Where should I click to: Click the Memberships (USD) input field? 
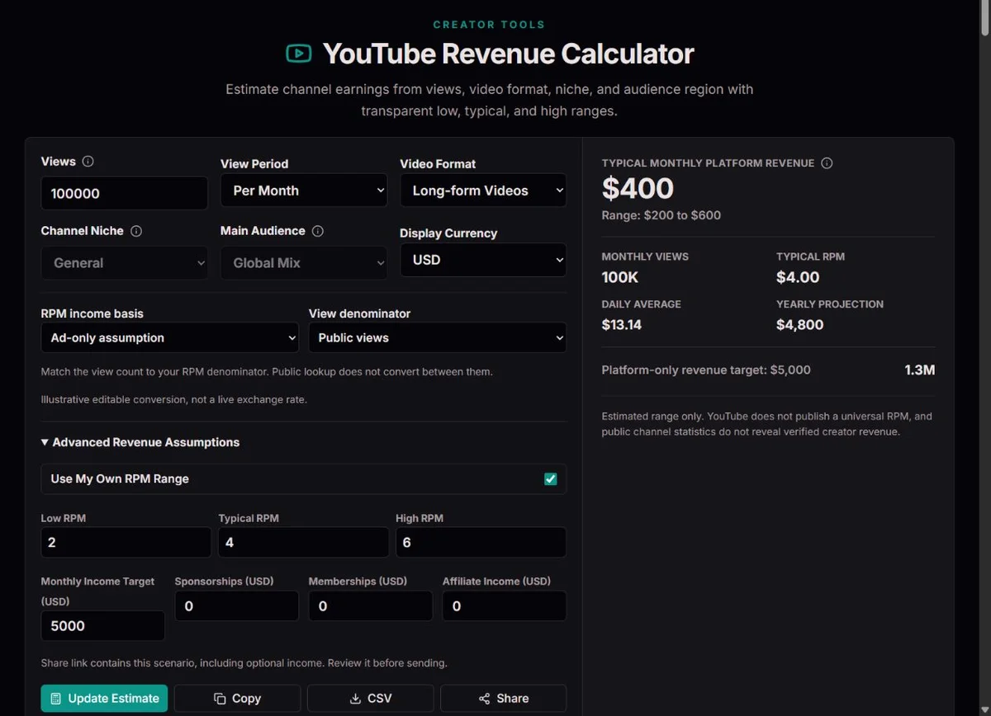(371, 606)
